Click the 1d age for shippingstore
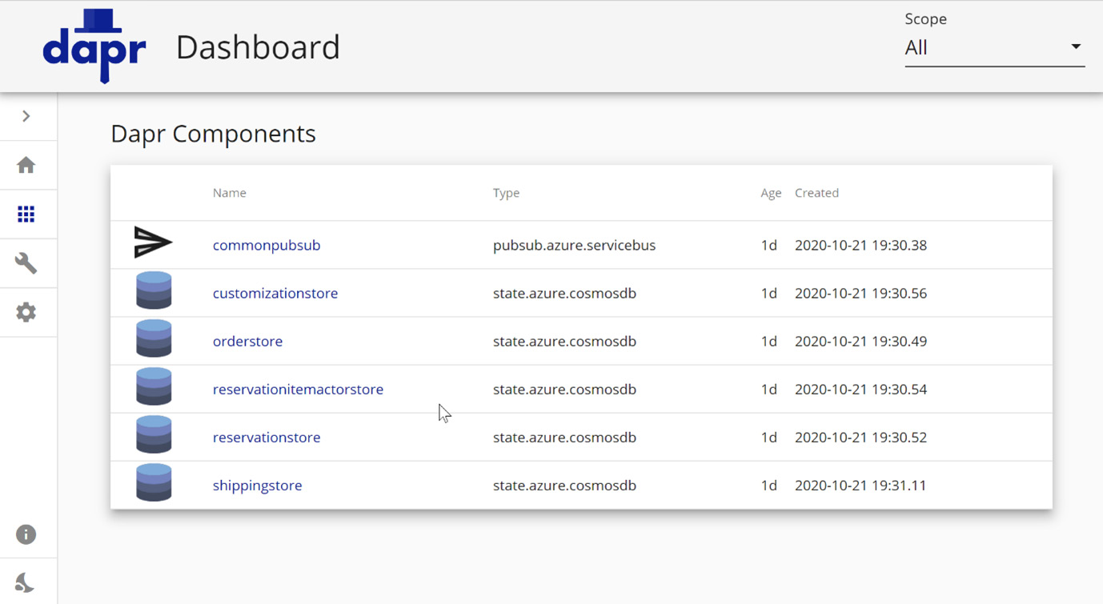Viewport: 1103px width, 604px height. (768, 485)
